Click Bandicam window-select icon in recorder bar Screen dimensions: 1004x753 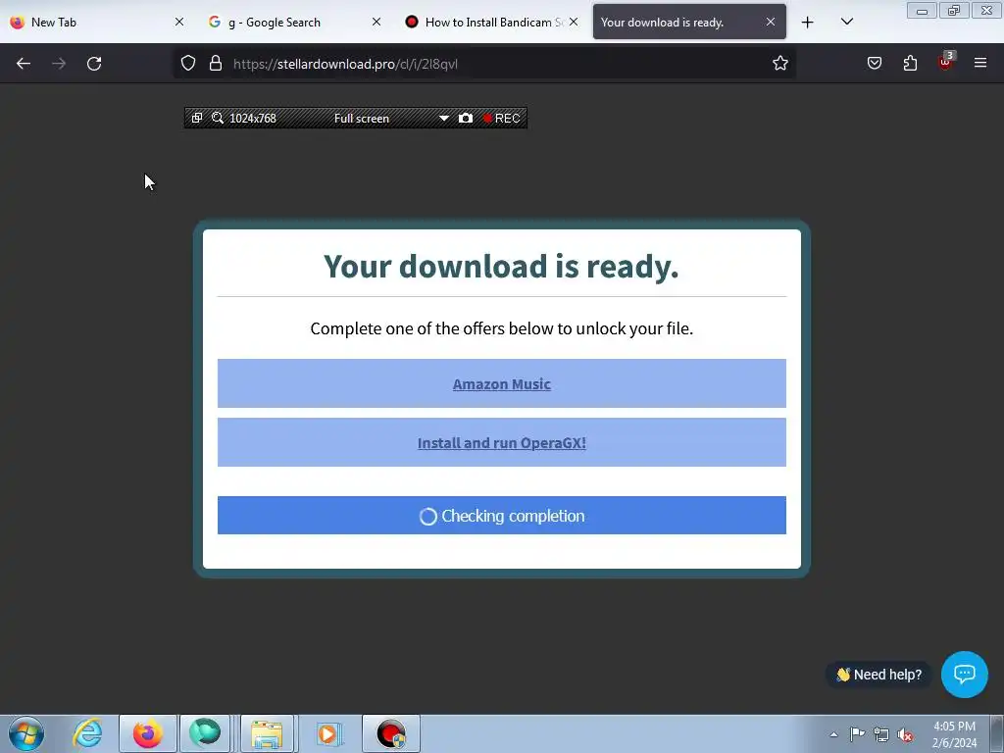[x=197, y=118]
